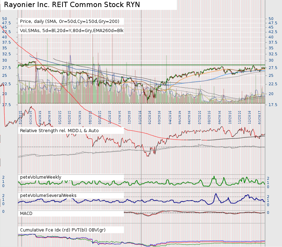Click the right price axis value 50
Screen dimensions: 282x247
[271, 19]
